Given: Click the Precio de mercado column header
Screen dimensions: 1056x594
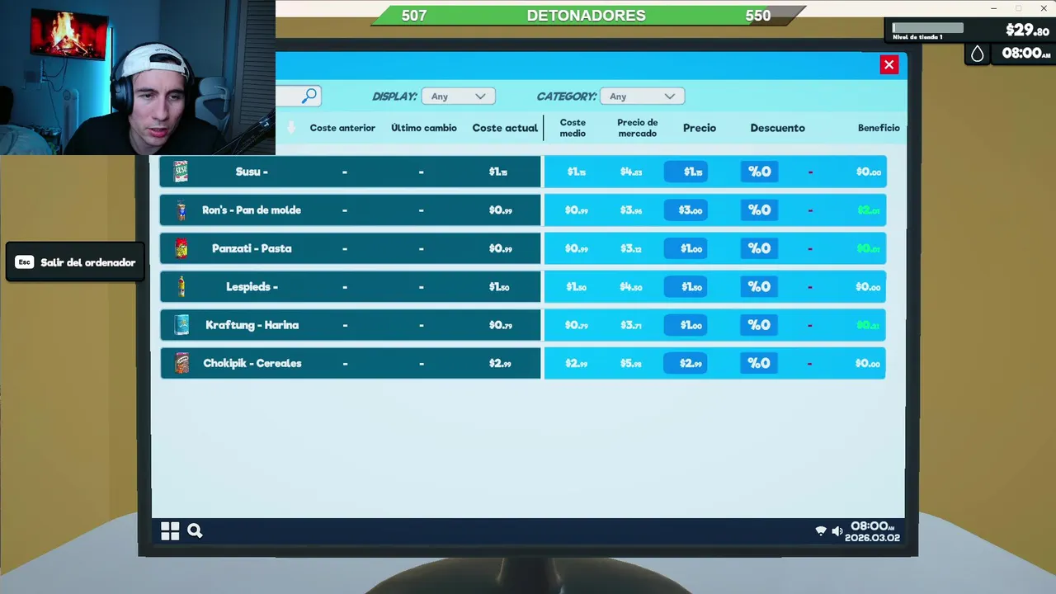Looking at the screenshot, I should click(638, 128).
